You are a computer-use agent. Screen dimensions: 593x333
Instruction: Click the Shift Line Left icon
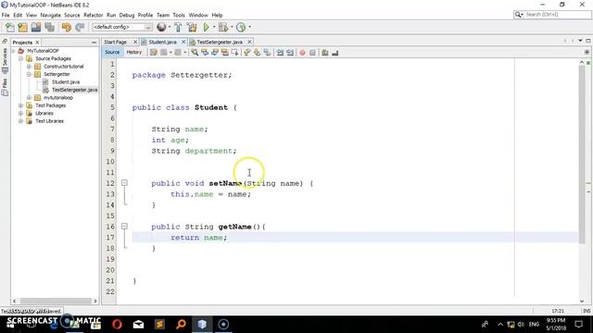[280, 53]
